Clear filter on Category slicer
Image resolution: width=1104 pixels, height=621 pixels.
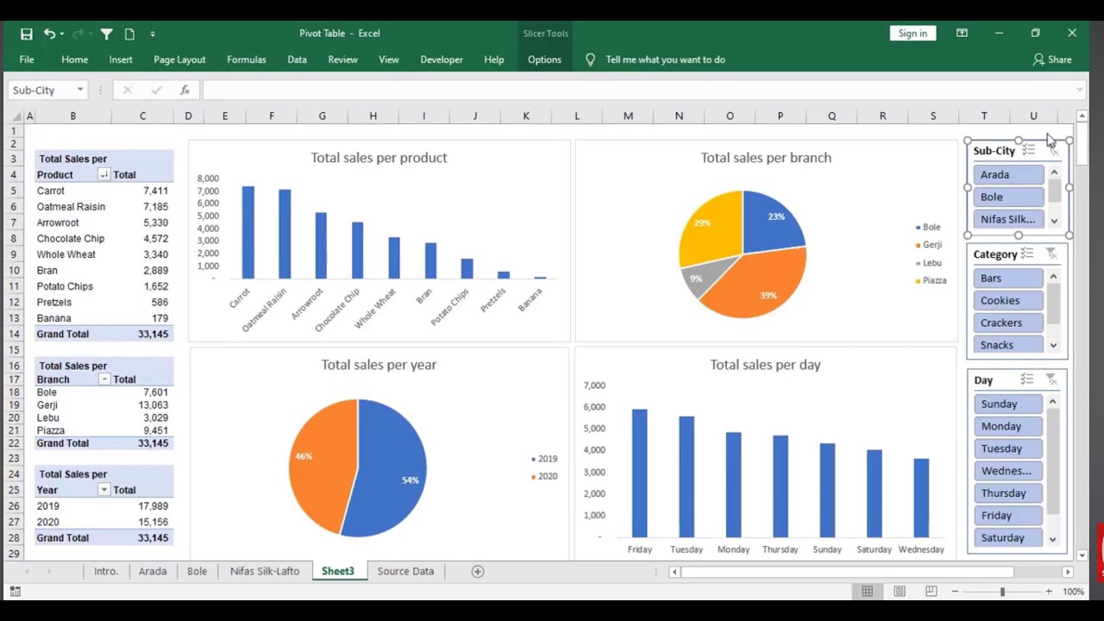click(1051, 254)
